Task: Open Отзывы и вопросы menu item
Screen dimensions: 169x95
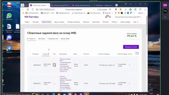Action: [x=73, y=22]
